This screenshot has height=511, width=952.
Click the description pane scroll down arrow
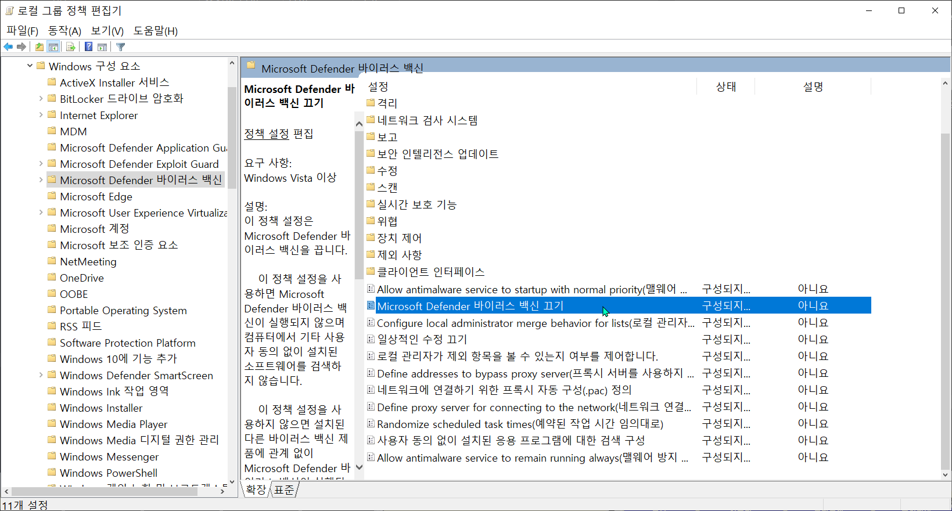tap(359, 467)
